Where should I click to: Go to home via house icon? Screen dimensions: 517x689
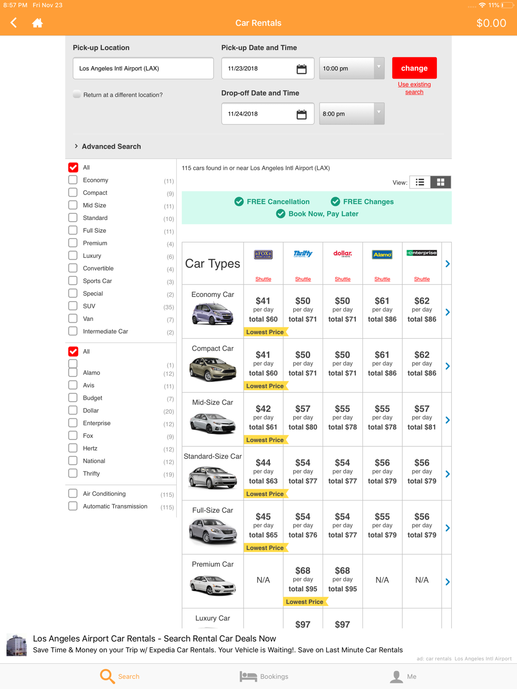coord(37,23)
